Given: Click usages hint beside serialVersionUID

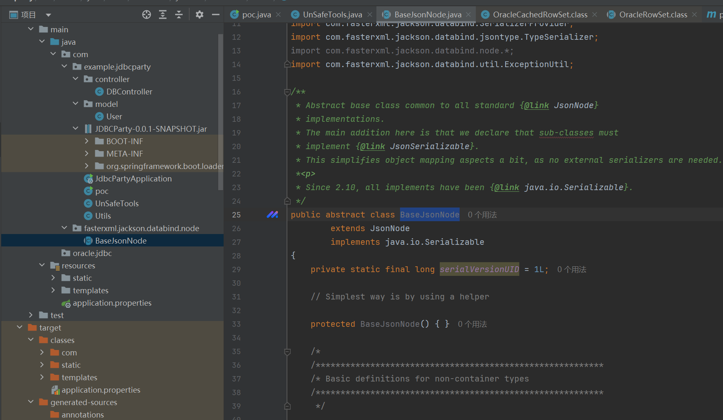Looking at the screenshot, I should pyautogui.click(x=571, y=269).
